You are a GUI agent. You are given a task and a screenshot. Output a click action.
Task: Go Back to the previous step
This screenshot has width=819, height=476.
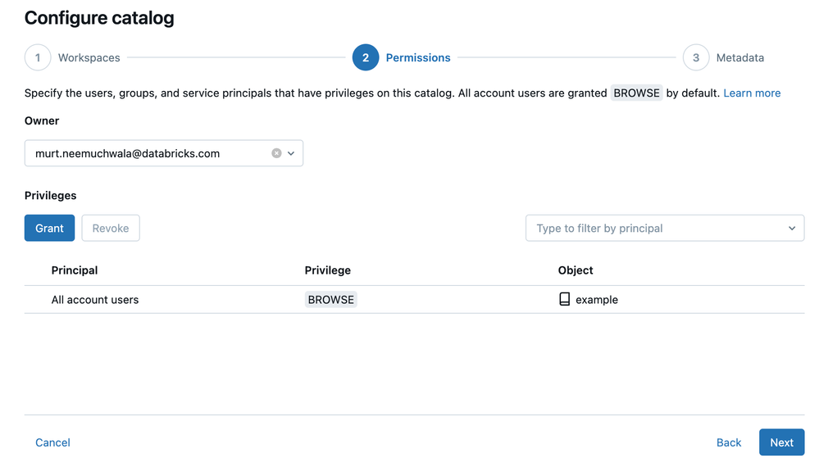[729, 442]
